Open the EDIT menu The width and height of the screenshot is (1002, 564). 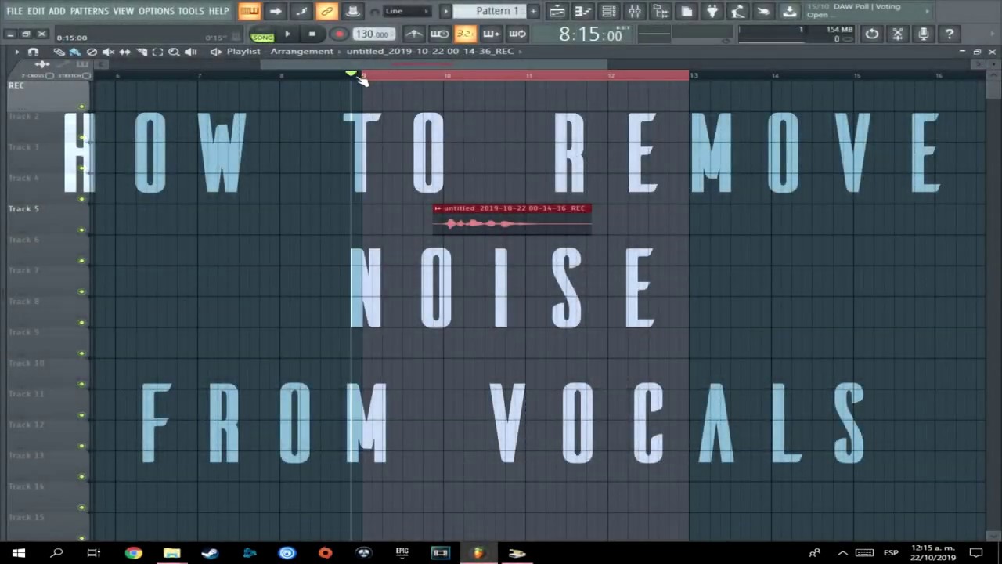pyautogui.click(x=36, y=11)
